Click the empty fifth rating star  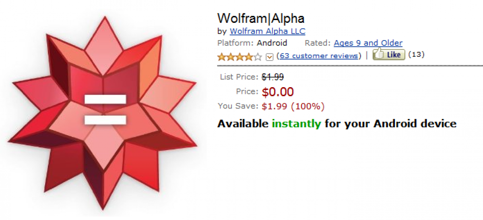tap(258, 56)
